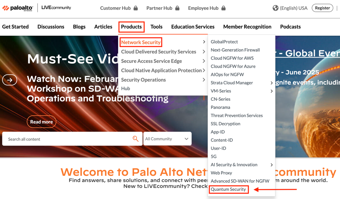Screen dimensions: 340x199
Task: Open the Education Services menu
Action: pyautogui.click(x=193, y=27)
